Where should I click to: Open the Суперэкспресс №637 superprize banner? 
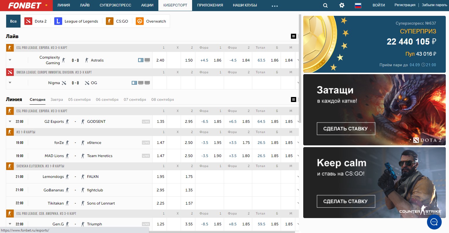pyautogui.click(x=375, y=44)
